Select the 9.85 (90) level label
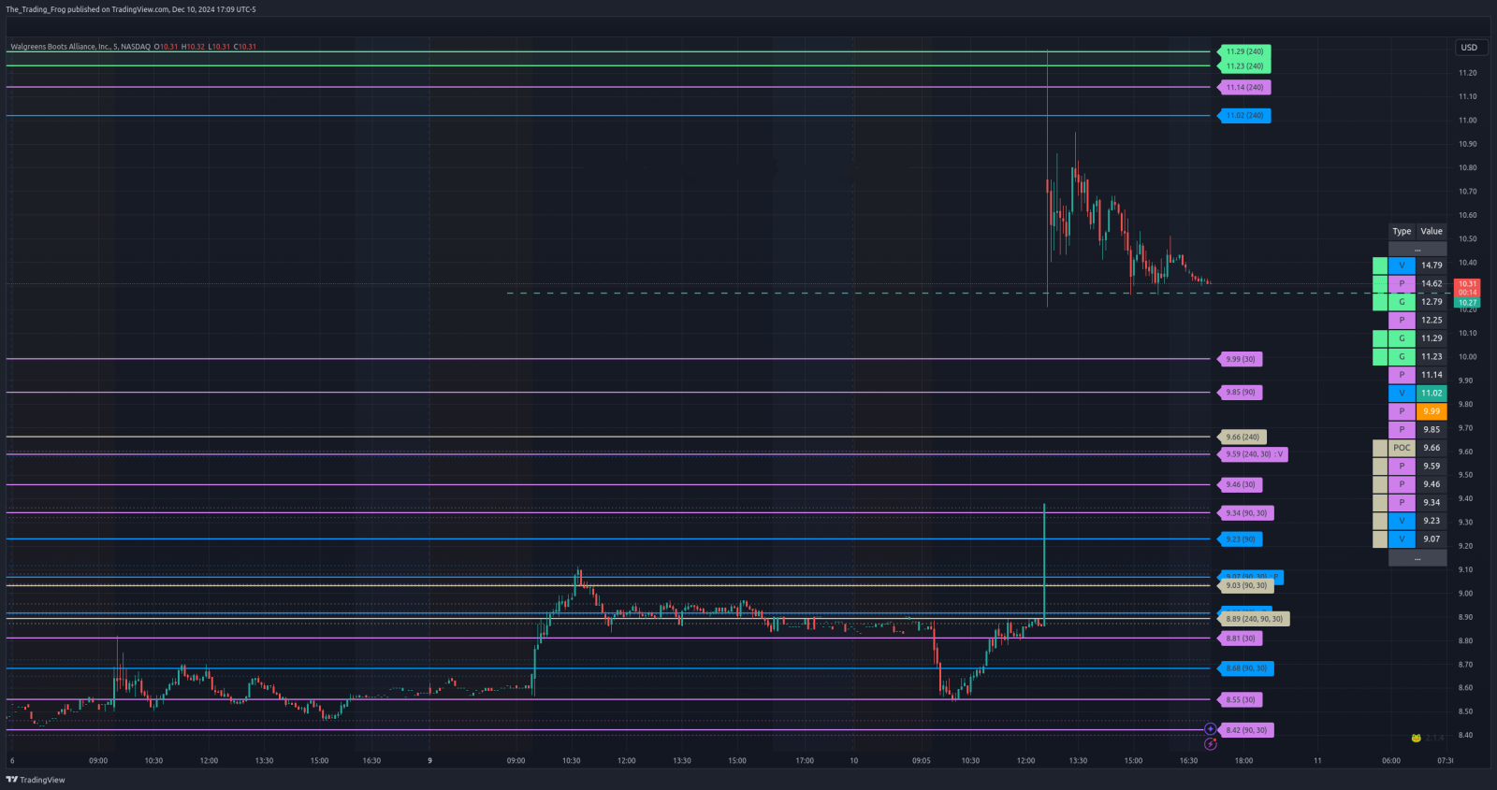This screenshot has width=1497, height=790. 1240,393
